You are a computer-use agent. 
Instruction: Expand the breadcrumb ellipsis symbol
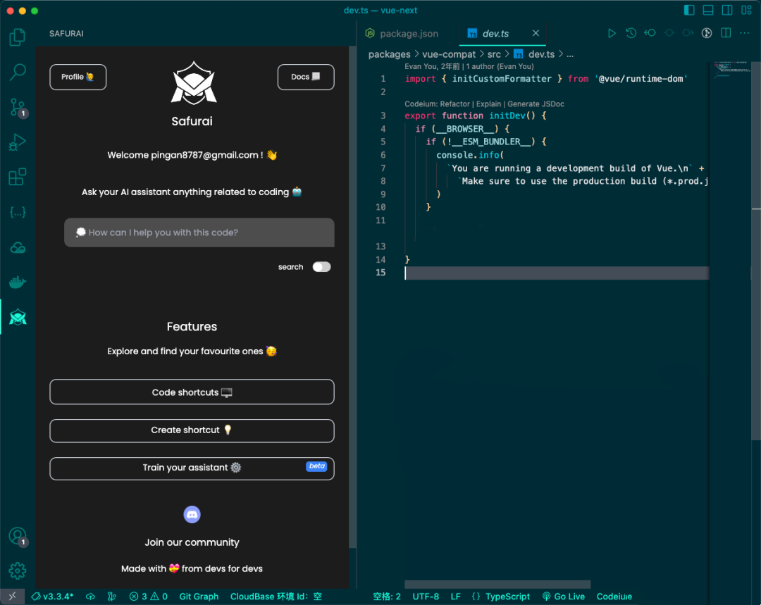point(570,54)
